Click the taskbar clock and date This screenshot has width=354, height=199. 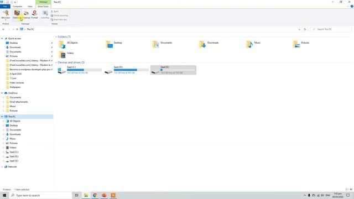(x=338, y=195)
